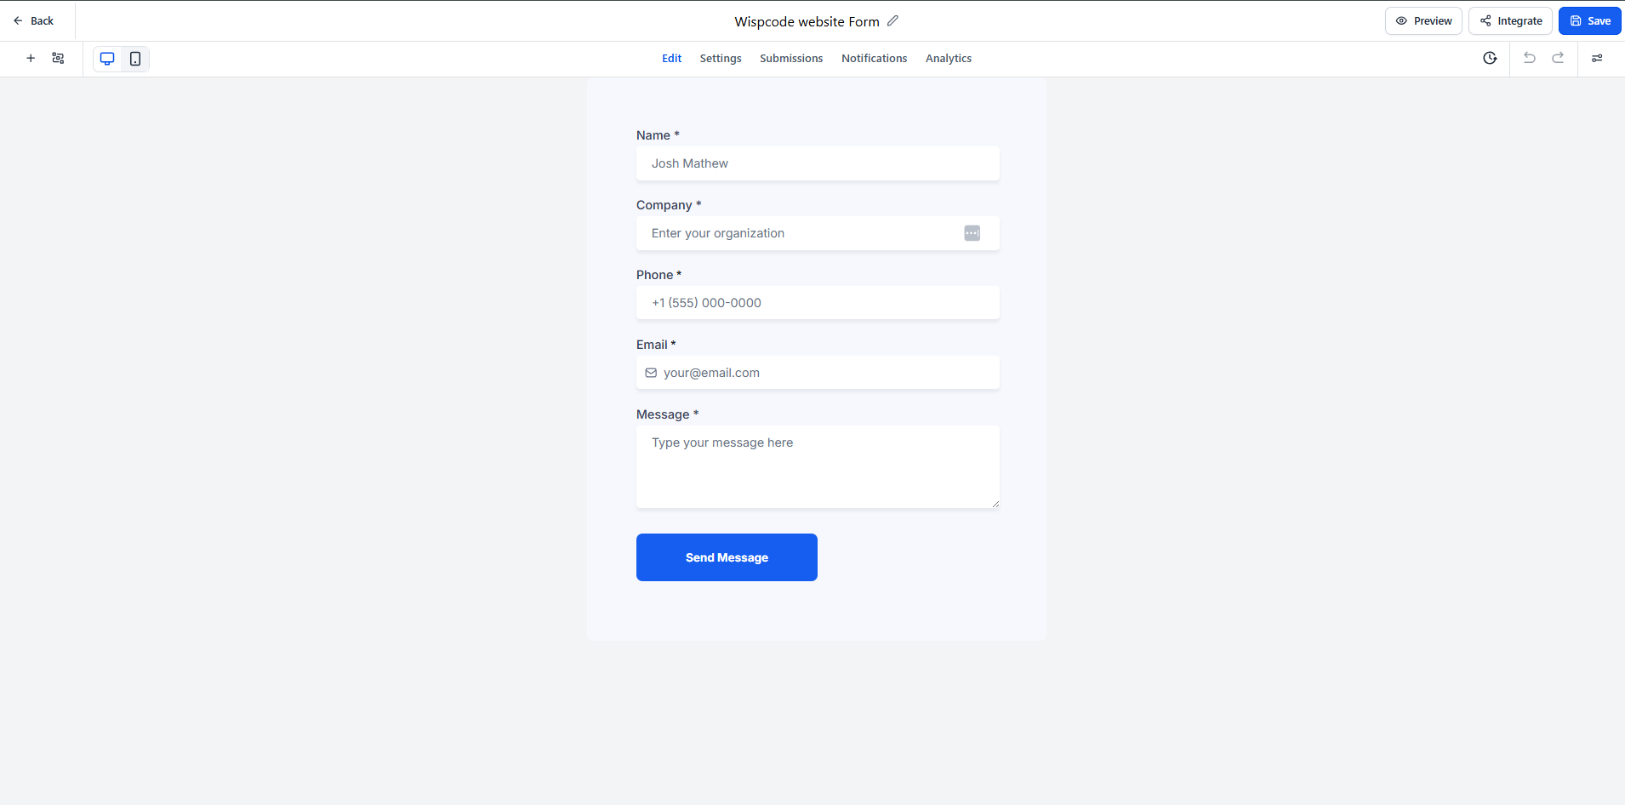The width and height of the screenshot is (1625, 805).
Task: Open the style settings sliders icon
Action: (1597, 58)
